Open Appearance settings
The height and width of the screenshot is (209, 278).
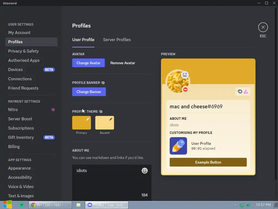pos(31,168)
